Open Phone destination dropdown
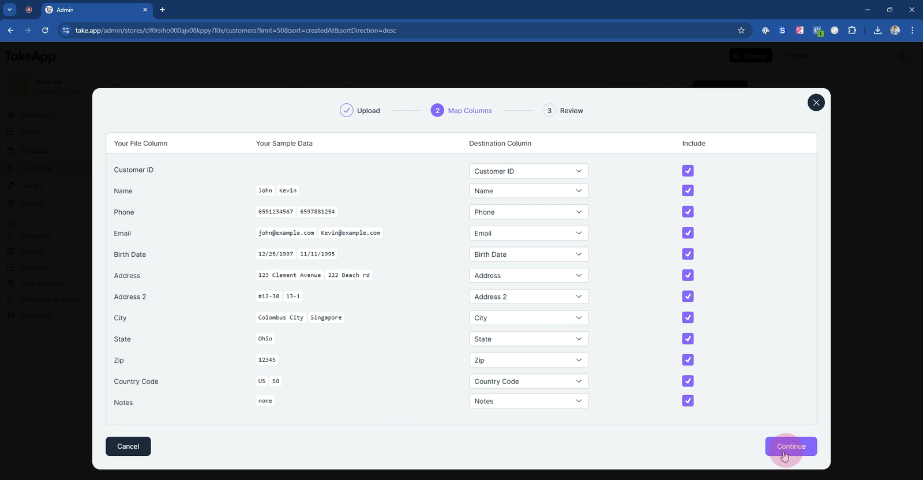This screenshot has height=480, width=923. tap(528, 212)
